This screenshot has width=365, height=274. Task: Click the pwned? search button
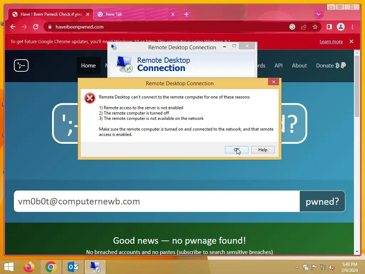[322, 201]
